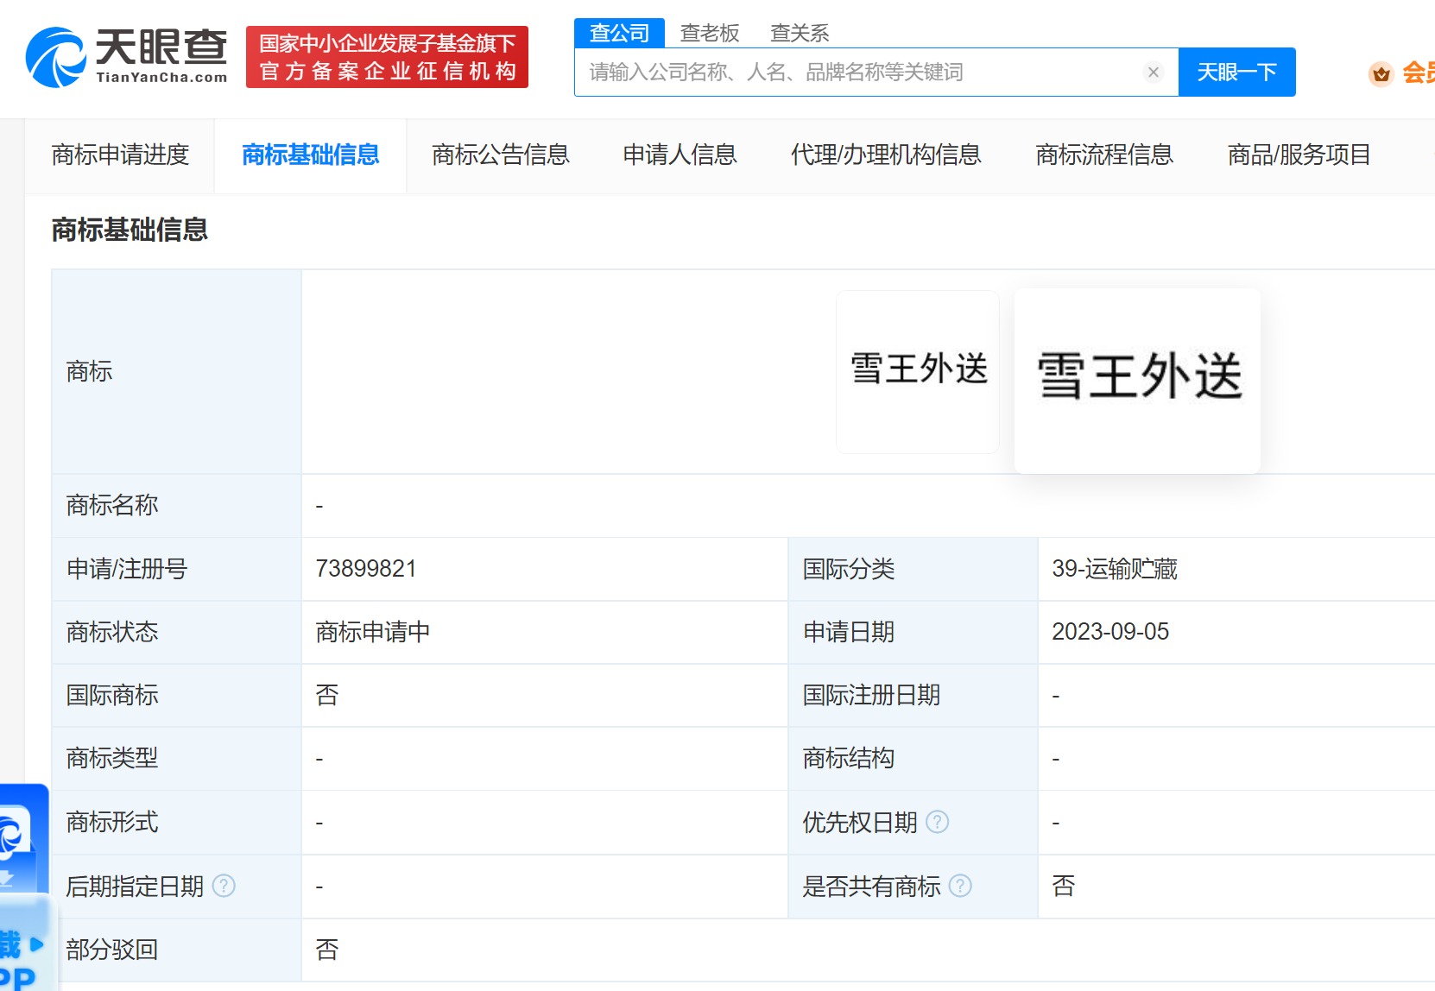This screenshot has width=1435, height=991.
Task: Click the 商标申请中 status value
Action: coord(373,632)
